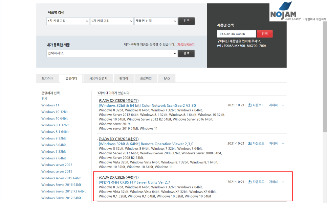Viewport: 327px width, 203px height.
Task: Filter by Windows server 2022
Action: click(x=57, y=165)
